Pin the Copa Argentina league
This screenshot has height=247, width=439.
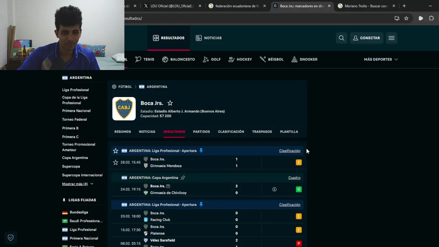[x=183, y=178]
